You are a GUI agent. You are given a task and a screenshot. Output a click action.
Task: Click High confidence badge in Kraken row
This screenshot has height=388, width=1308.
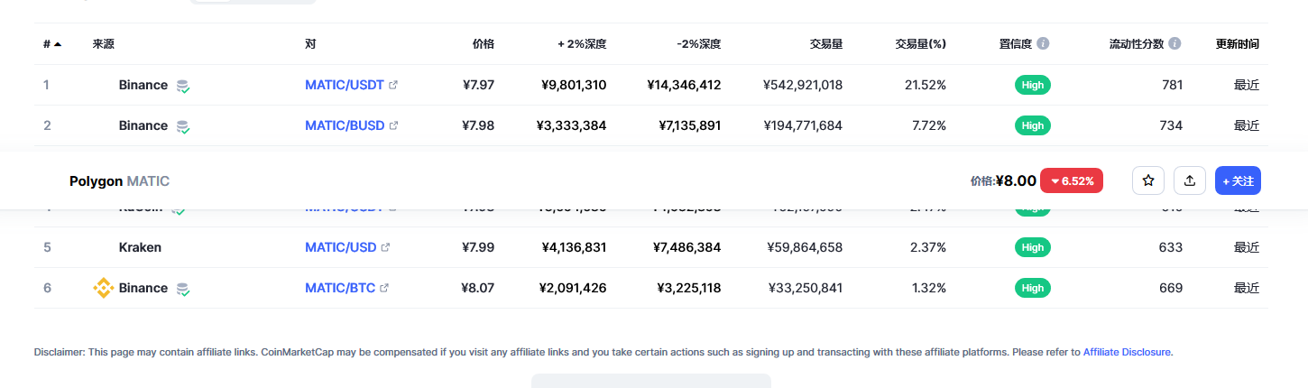pyautogui.click(x=1033, y=247)
